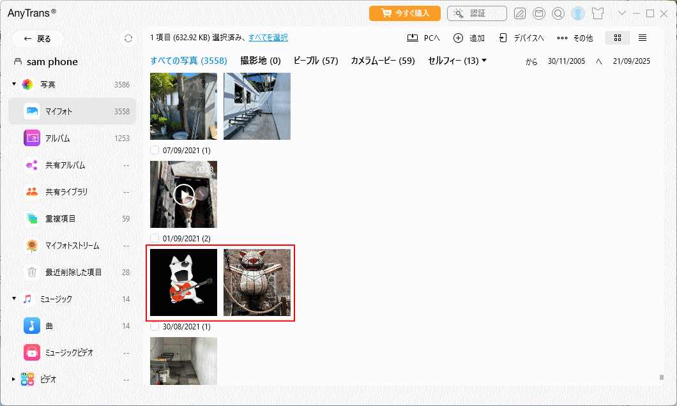Screen dimensions: 677x406
Task: Click the 曲 songs icon
Action: pos(32,326)
